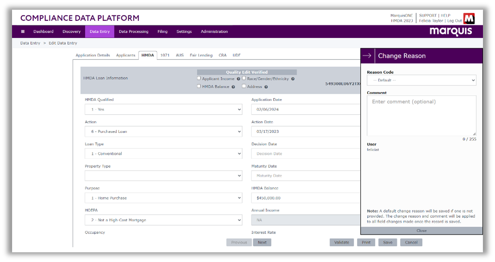Image resolution: width=495 pixels, height=262 pixels.
Task: Switch to Application Details tab
Action: pyautogui.click(x=93, y=55)
